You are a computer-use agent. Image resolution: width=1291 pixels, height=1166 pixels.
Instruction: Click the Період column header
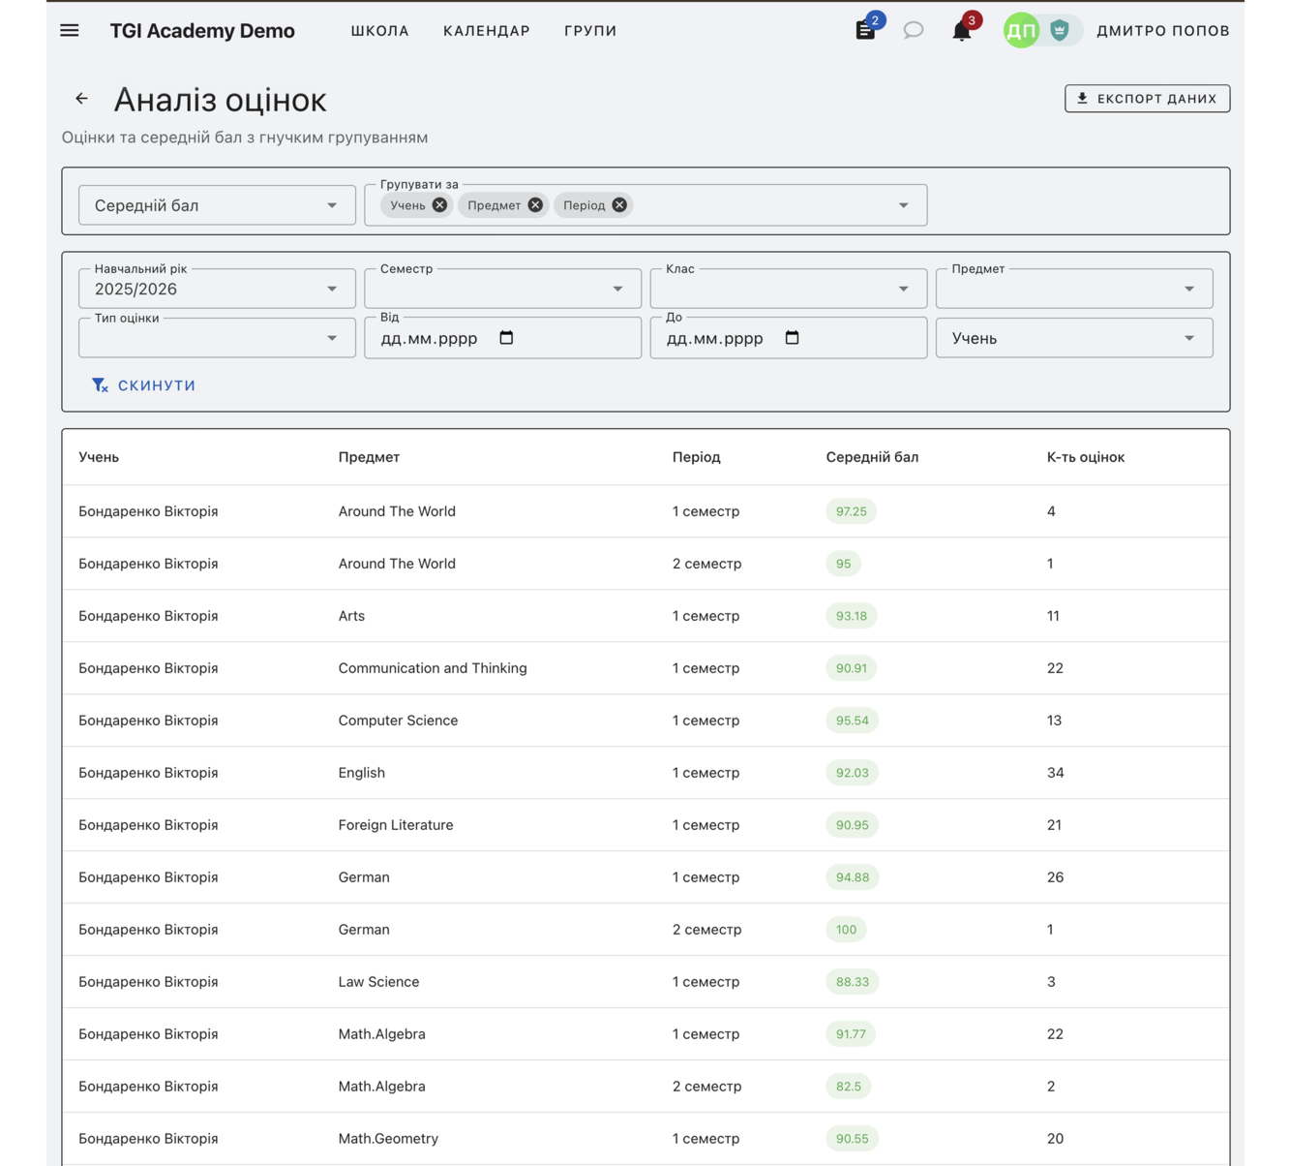[x=697, y=457]
